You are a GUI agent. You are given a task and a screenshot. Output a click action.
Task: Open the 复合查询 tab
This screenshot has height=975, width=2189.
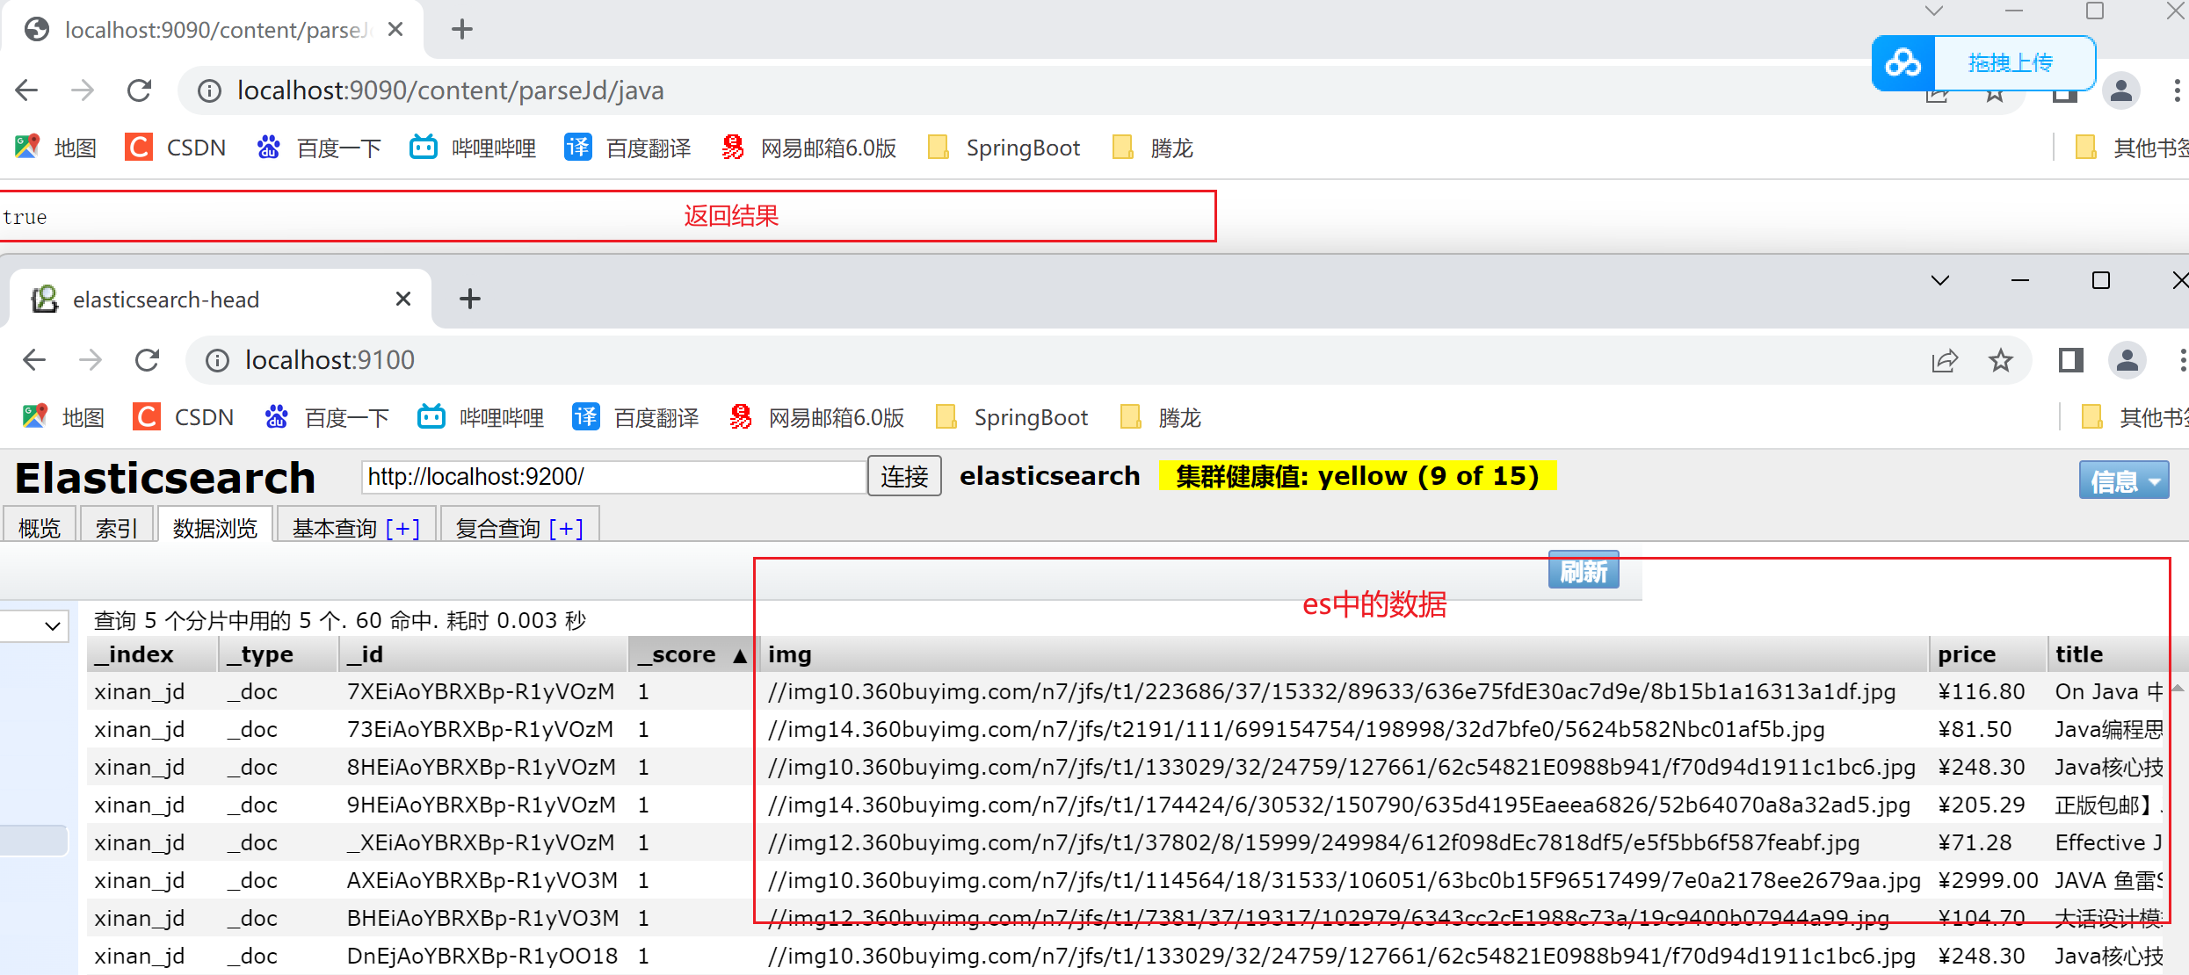(x=519, y=527)
